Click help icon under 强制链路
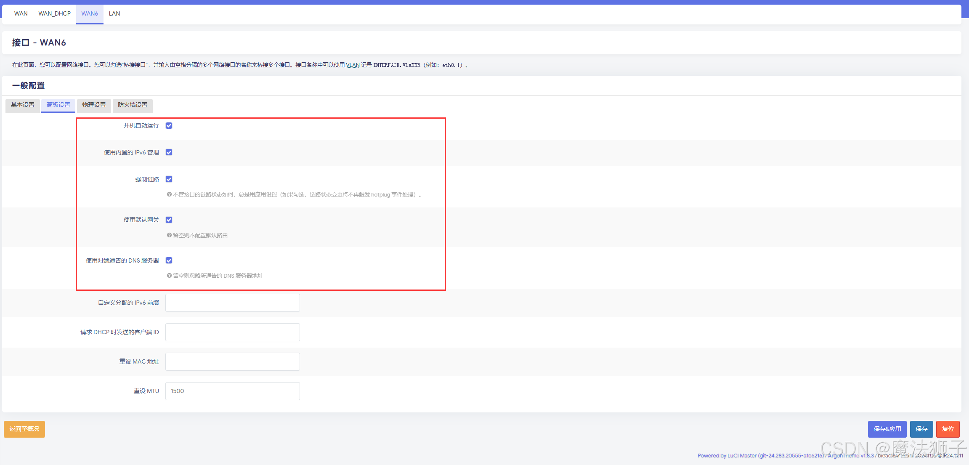 (169, 194)
